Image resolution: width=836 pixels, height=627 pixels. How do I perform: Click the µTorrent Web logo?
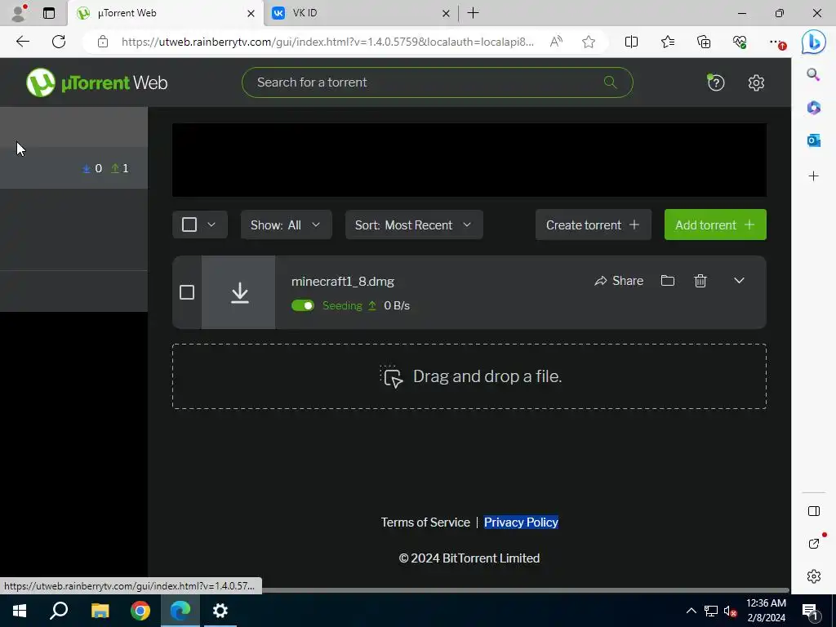(97, 82)
